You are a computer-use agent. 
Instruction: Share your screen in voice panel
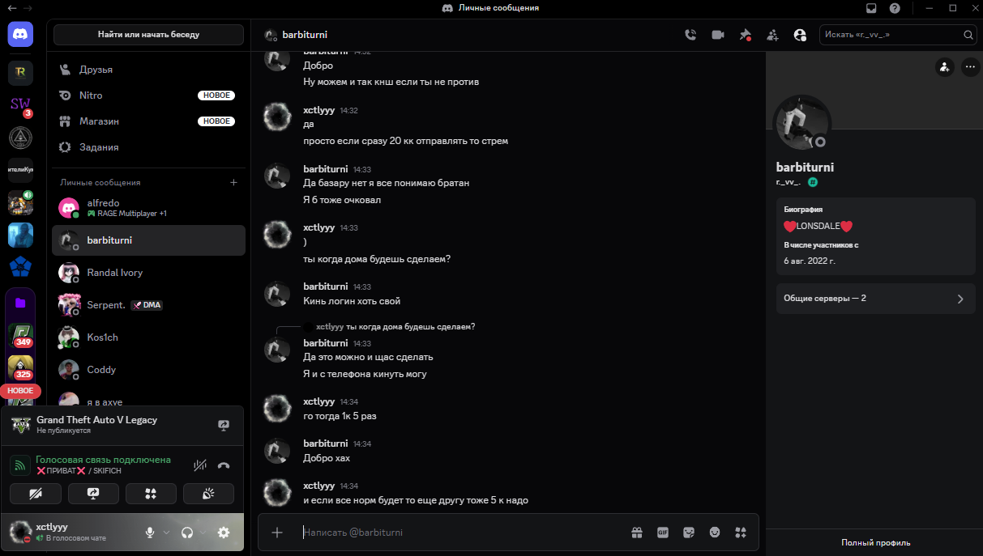click(x=93, y=494)
